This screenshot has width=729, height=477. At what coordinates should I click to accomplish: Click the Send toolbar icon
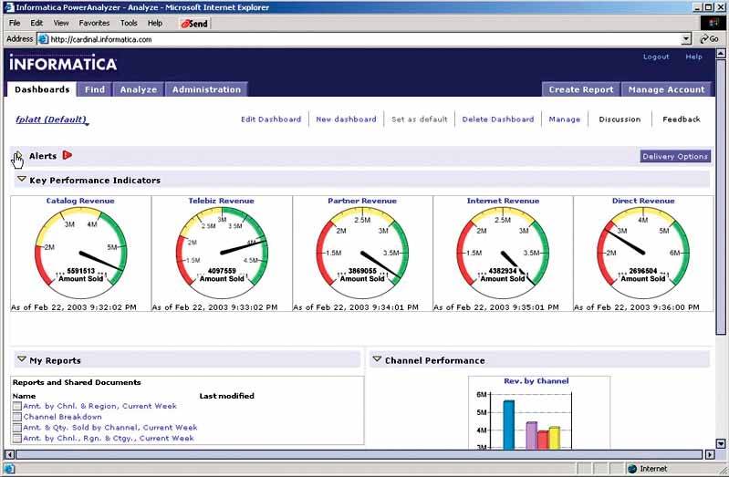193,23
